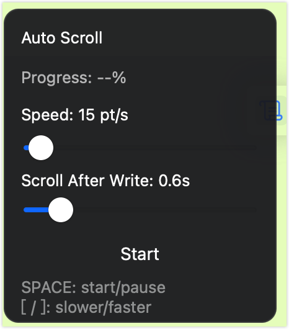Click the Scroll After Write: 0.6s label

[105, 181]
